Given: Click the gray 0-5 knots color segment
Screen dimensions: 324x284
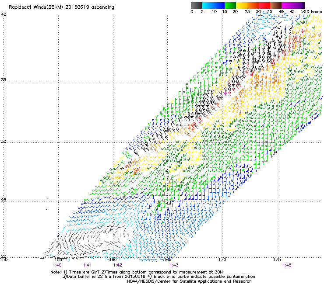Looking at the screenshot, I should click(196, 5).
